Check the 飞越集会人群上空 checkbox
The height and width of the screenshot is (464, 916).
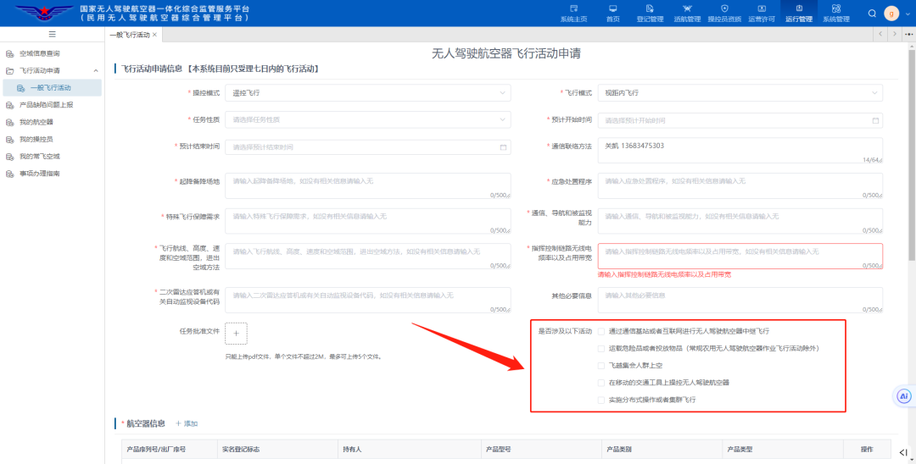tap(601, 365)
